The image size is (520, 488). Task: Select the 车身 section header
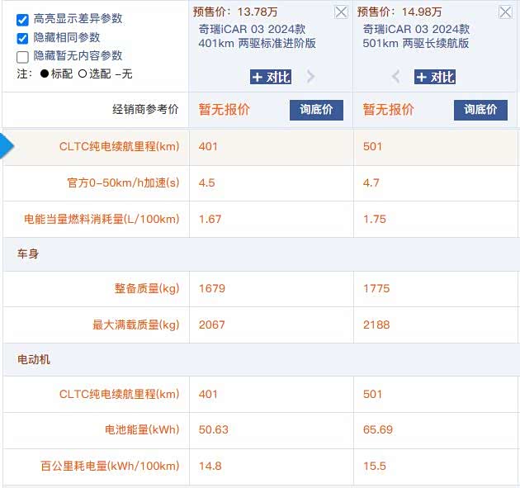click(x=28, y=253)
